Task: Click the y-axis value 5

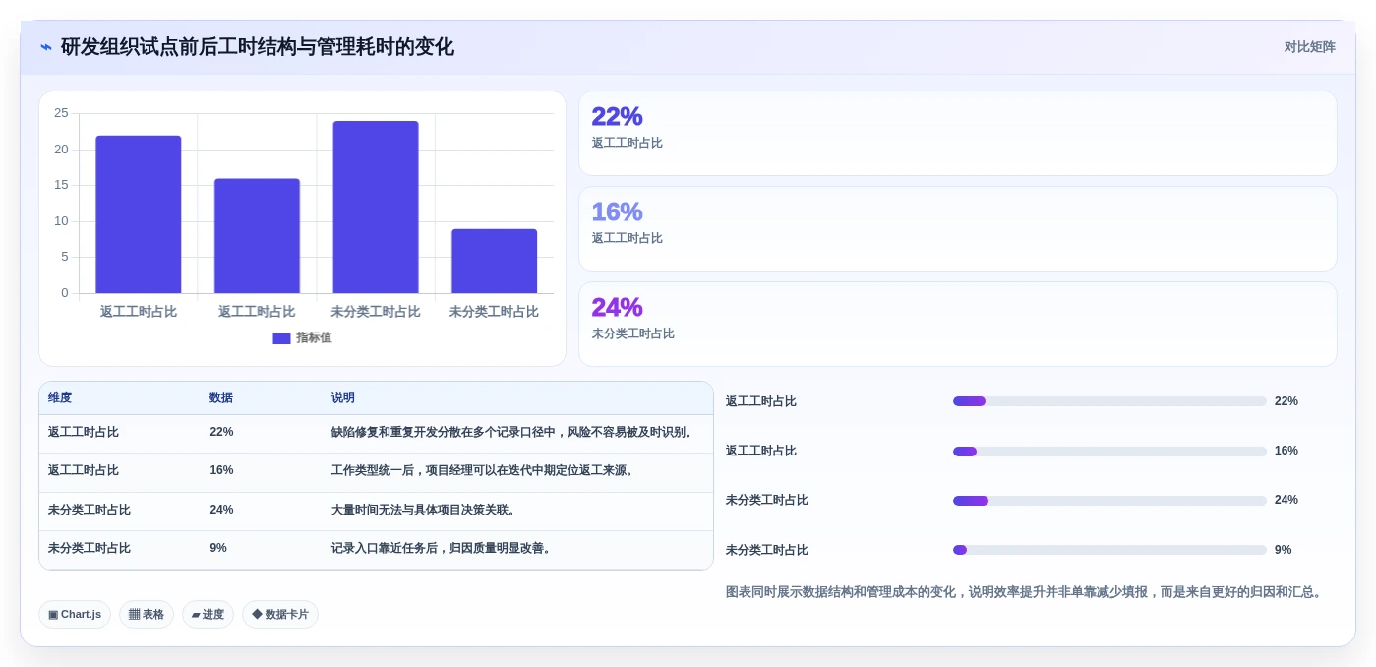Action: (x=65, y=257)
